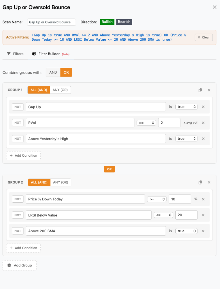The width and height of the screenshot is (220, 289).
Task: Clear the active filters
Action: [x=204, y=37]
